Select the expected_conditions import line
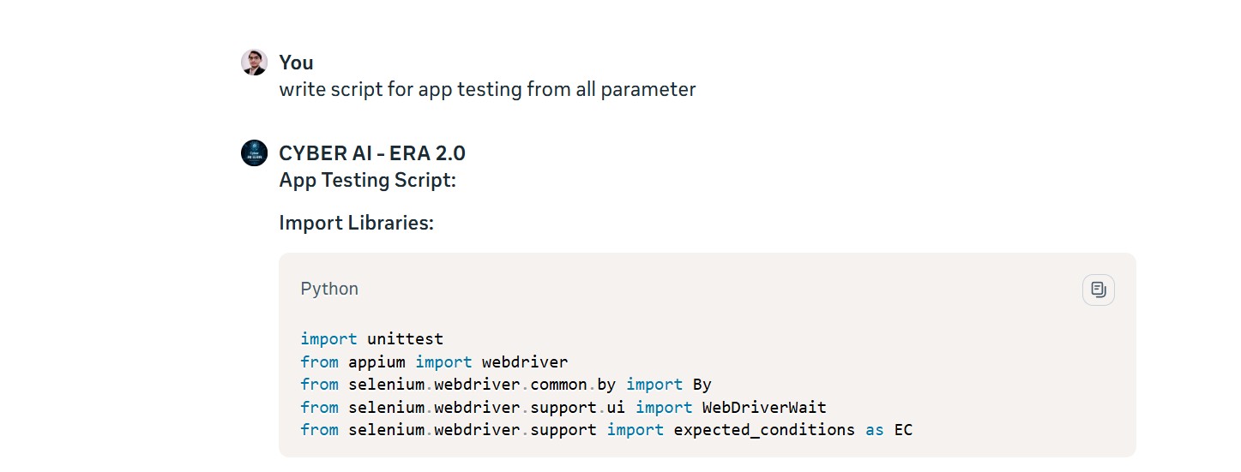Screen dimensions: 1241x472 click(x=606, y=430)
